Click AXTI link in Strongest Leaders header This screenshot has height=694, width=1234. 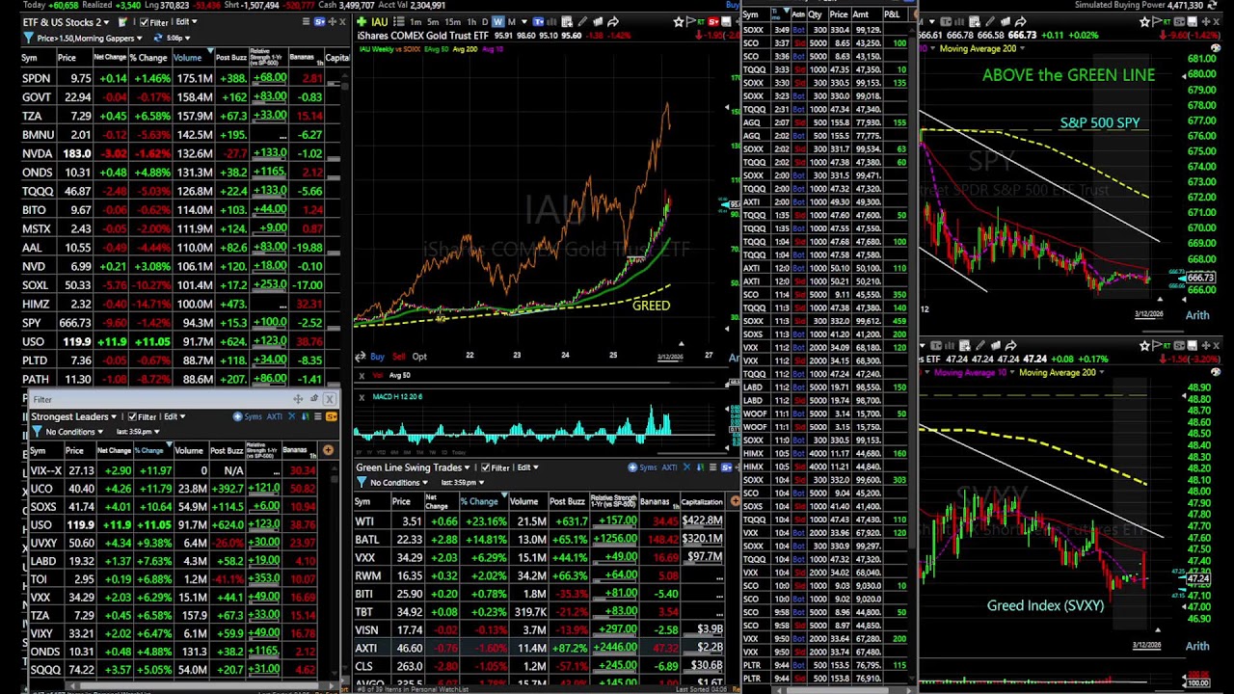click(x=274, y=416)
